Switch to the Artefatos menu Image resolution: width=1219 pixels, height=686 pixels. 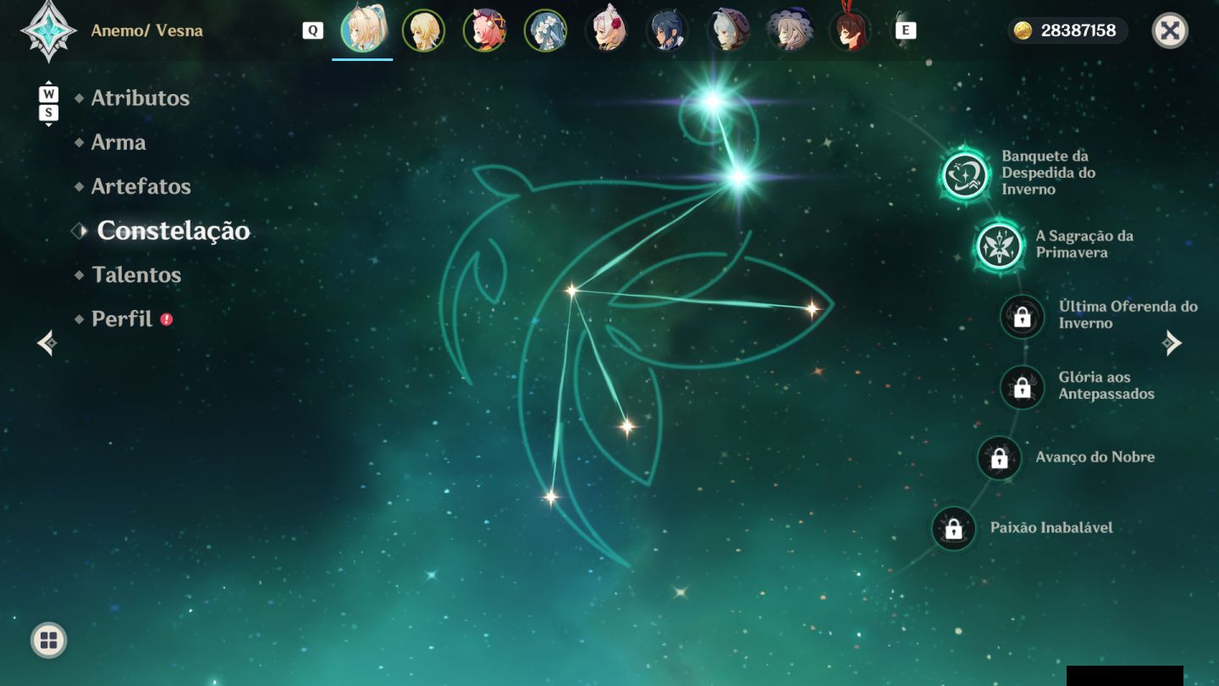141,186
